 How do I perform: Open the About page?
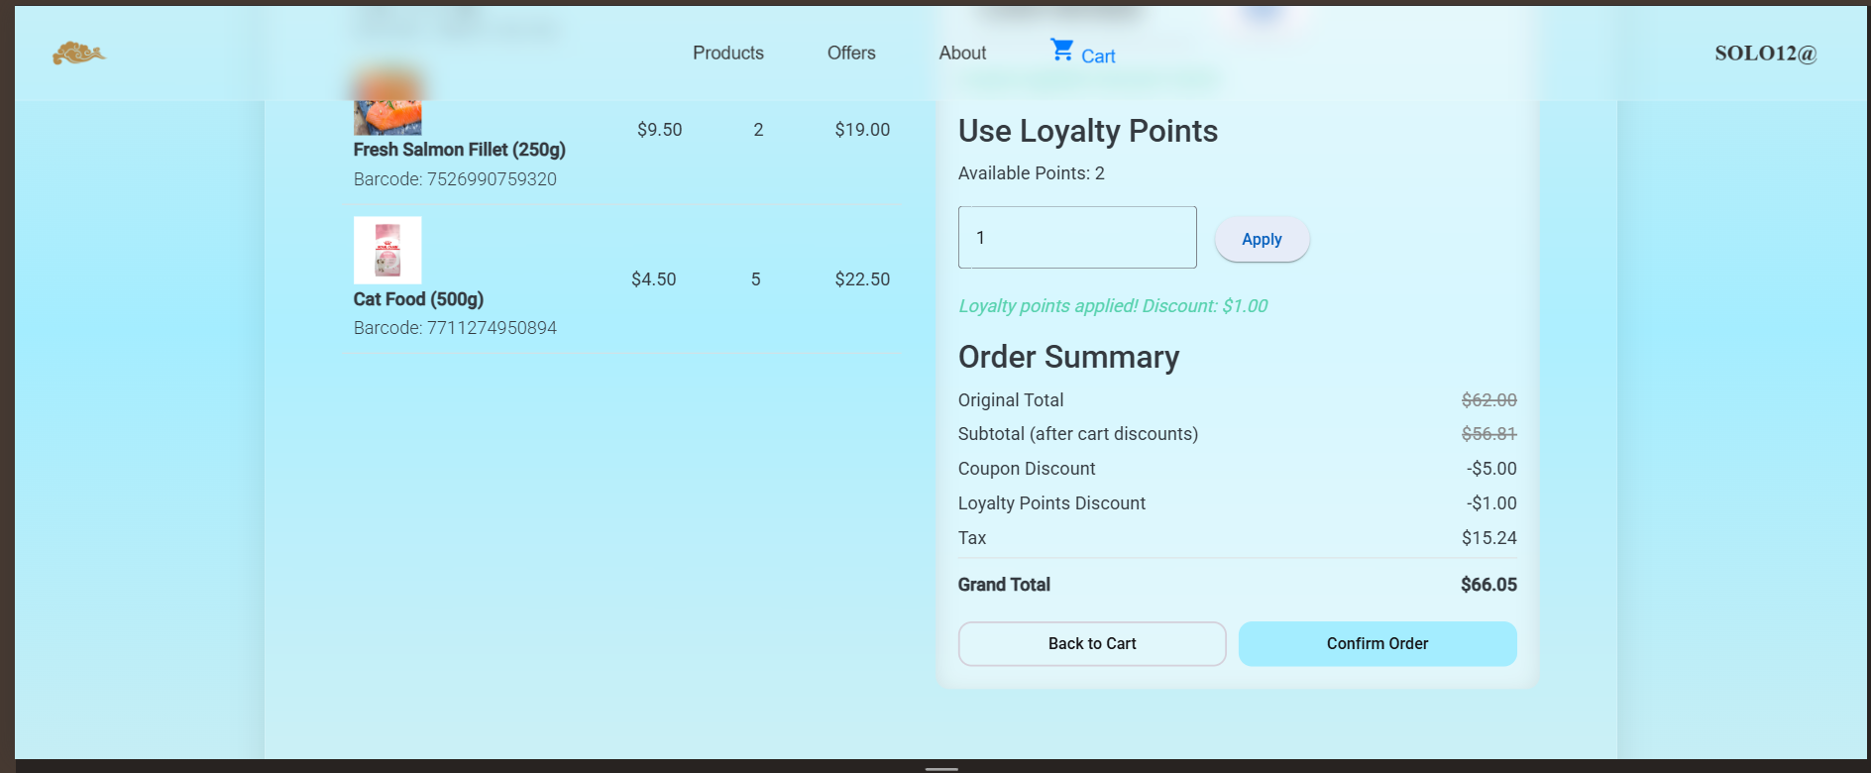(x=962, y=54)
